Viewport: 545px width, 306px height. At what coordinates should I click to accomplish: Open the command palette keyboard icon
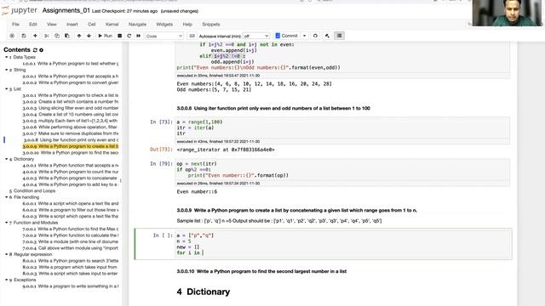coord(192,36)
